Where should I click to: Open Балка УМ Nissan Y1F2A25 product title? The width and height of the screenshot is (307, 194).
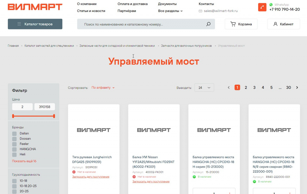click(x=153, y=162)
